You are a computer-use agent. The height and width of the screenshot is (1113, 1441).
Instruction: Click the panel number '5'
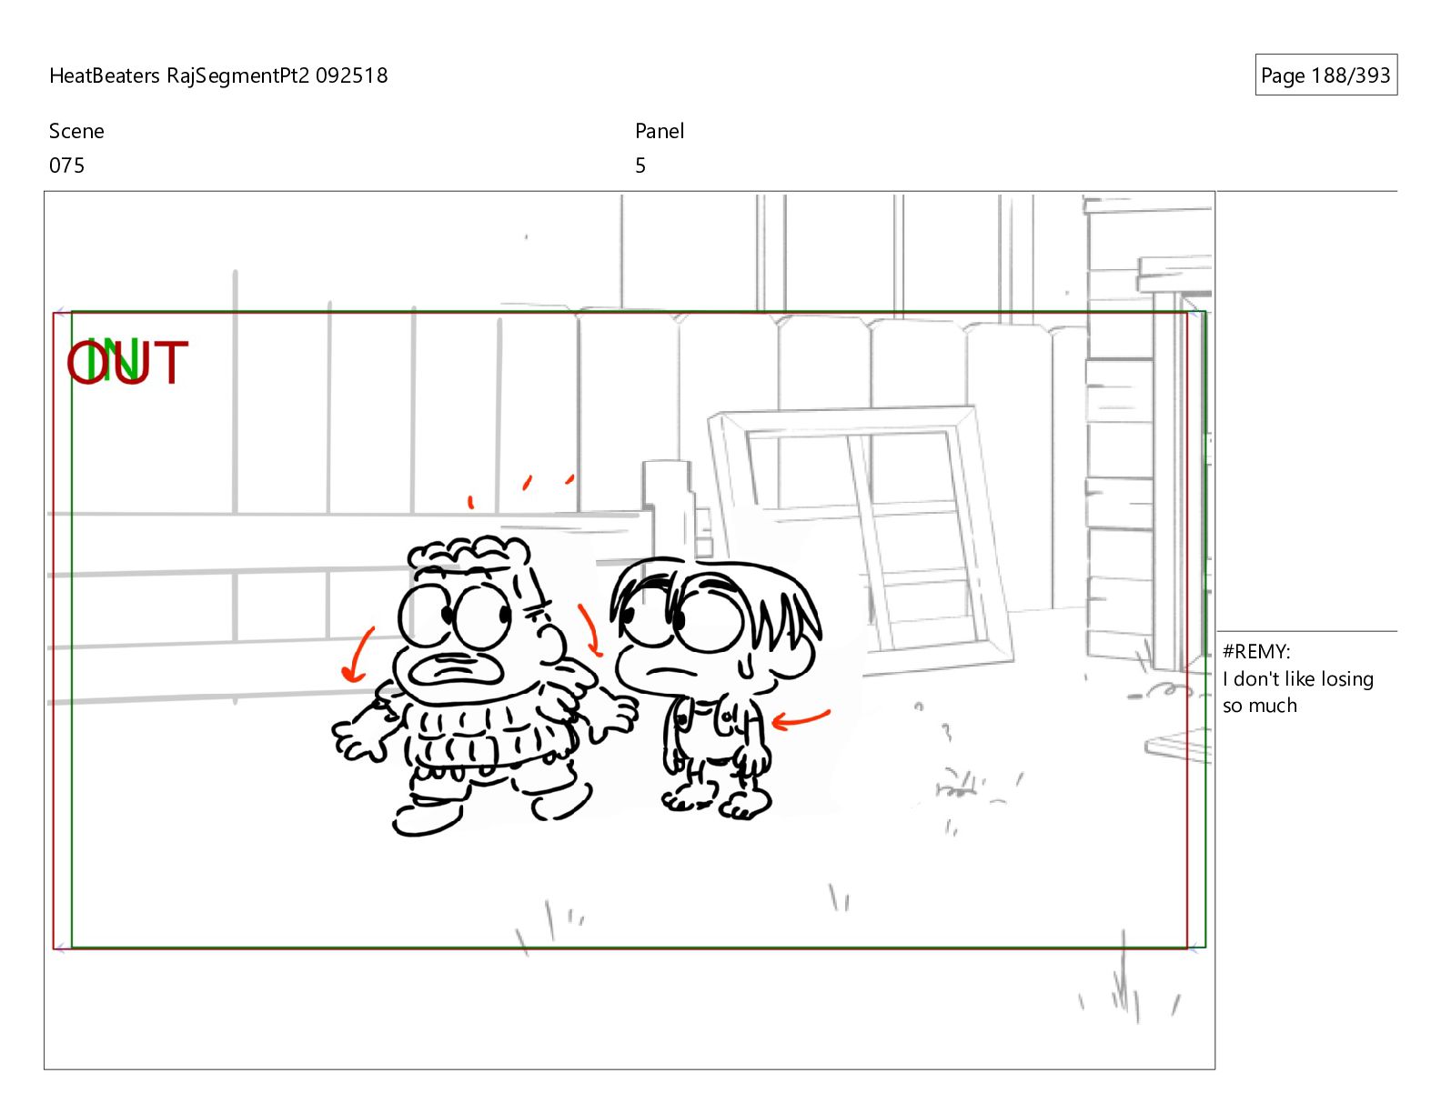(640, 165)
